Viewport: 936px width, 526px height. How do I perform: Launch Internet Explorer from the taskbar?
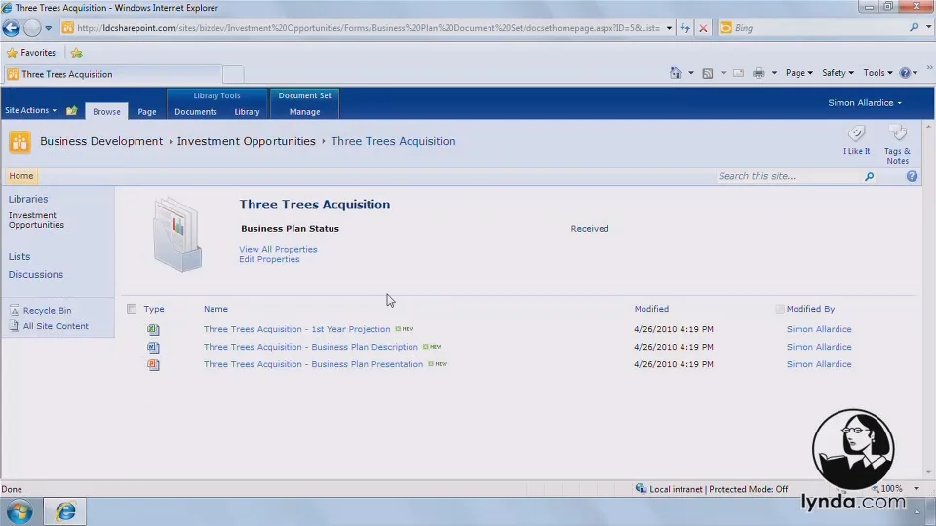click(x=65, y=511)
